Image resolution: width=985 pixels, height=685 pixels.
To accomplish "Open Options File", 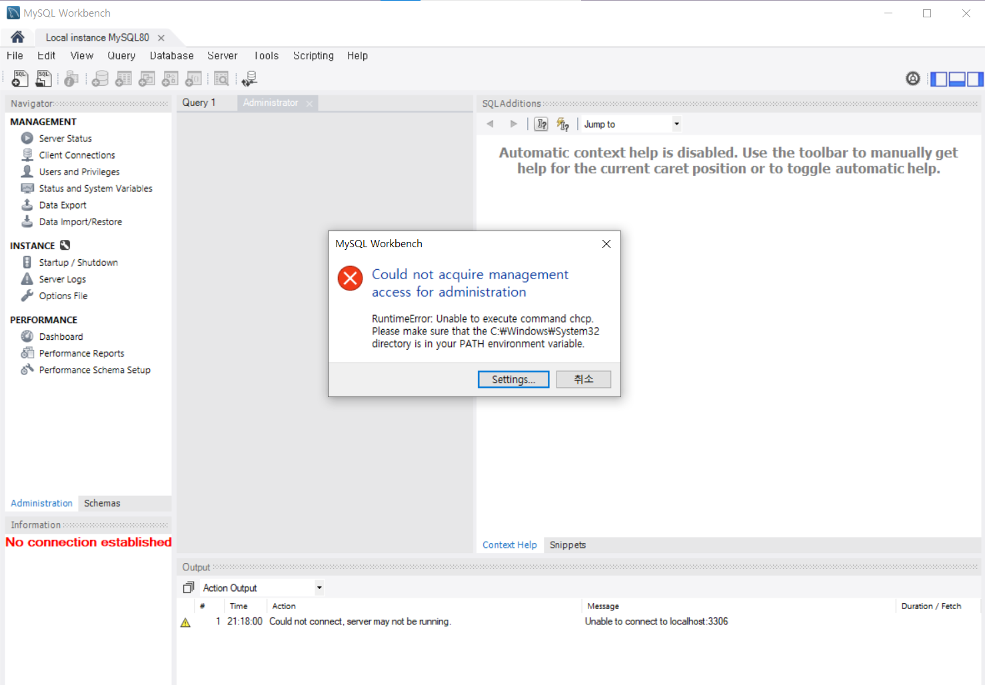I will 63,296.
